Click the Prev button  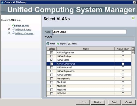click(83, 102)
